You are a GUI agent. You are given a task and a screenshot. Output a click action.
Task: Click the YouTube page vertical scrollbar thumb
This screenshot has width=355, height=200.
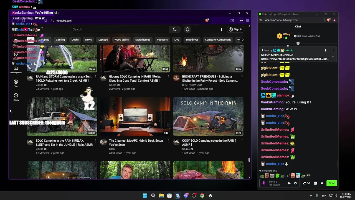(x=249, y=160)
